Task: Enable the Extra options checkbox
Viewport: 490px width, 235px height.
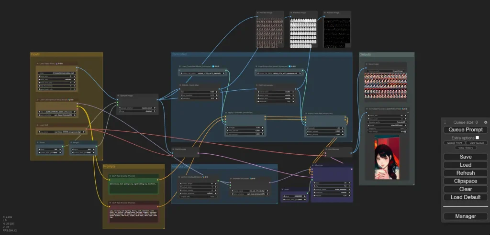Action: click(477, 138)
